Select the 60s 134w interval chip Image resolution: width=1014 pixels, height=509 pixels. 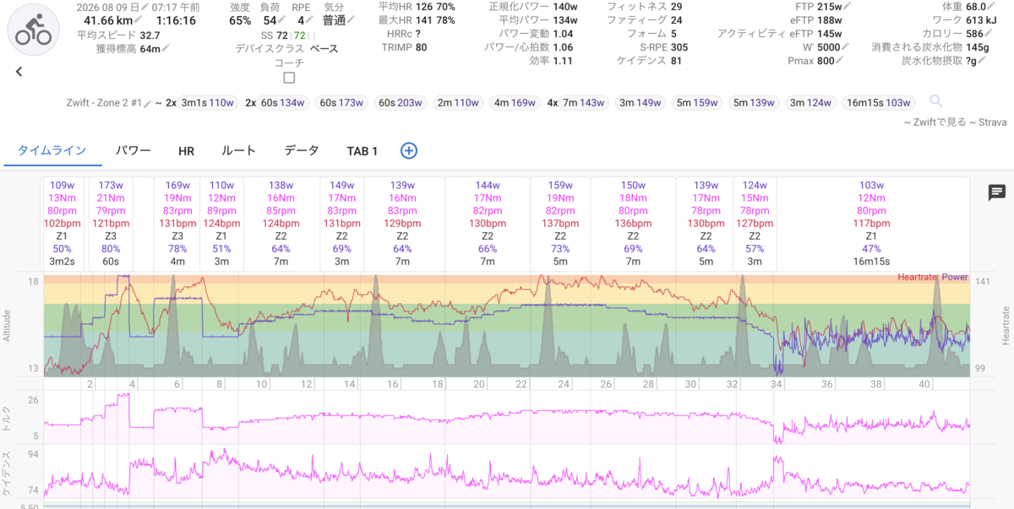point(284,103)
